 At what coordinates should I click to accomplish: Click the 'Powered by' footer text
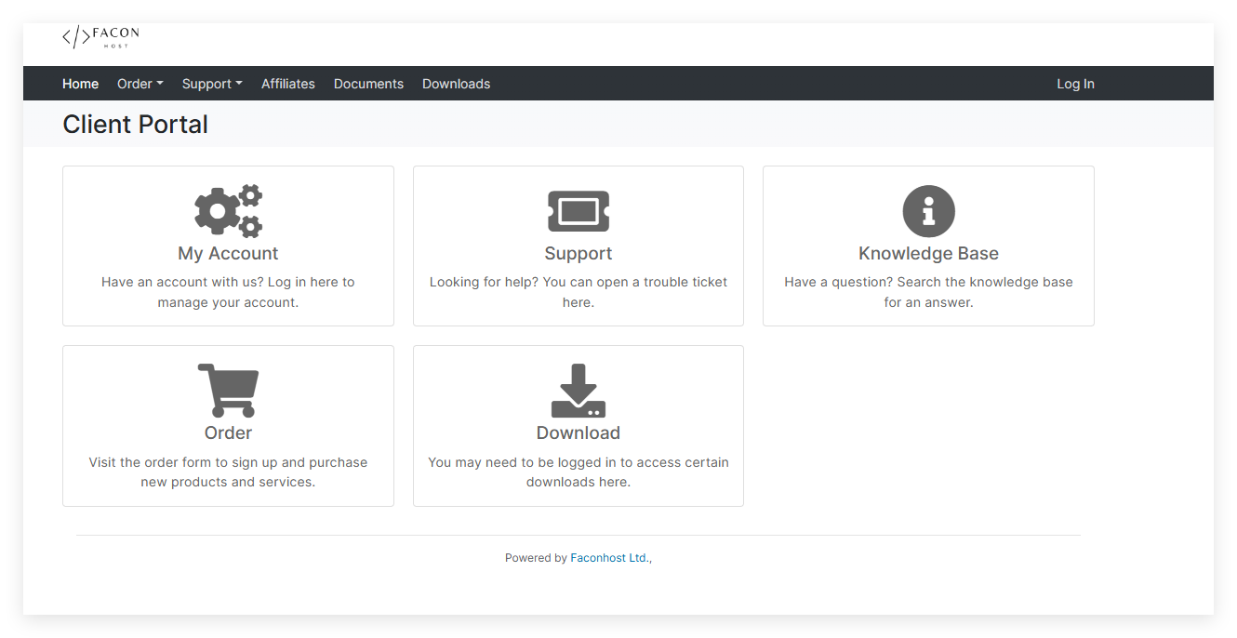tap(536, 558)
